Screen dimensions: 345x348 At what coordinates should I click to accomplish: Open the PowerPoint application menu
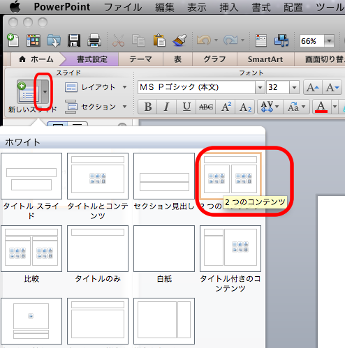[62, 7]
